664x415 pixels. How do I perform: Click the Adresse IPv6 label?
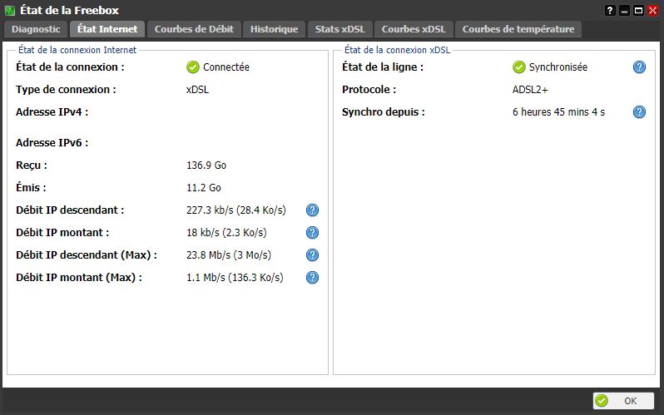(x=52, y=143)
